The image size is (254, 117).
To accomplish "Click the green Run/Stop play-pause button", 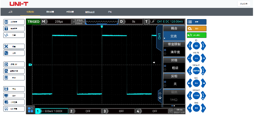I will pos(197,35).
